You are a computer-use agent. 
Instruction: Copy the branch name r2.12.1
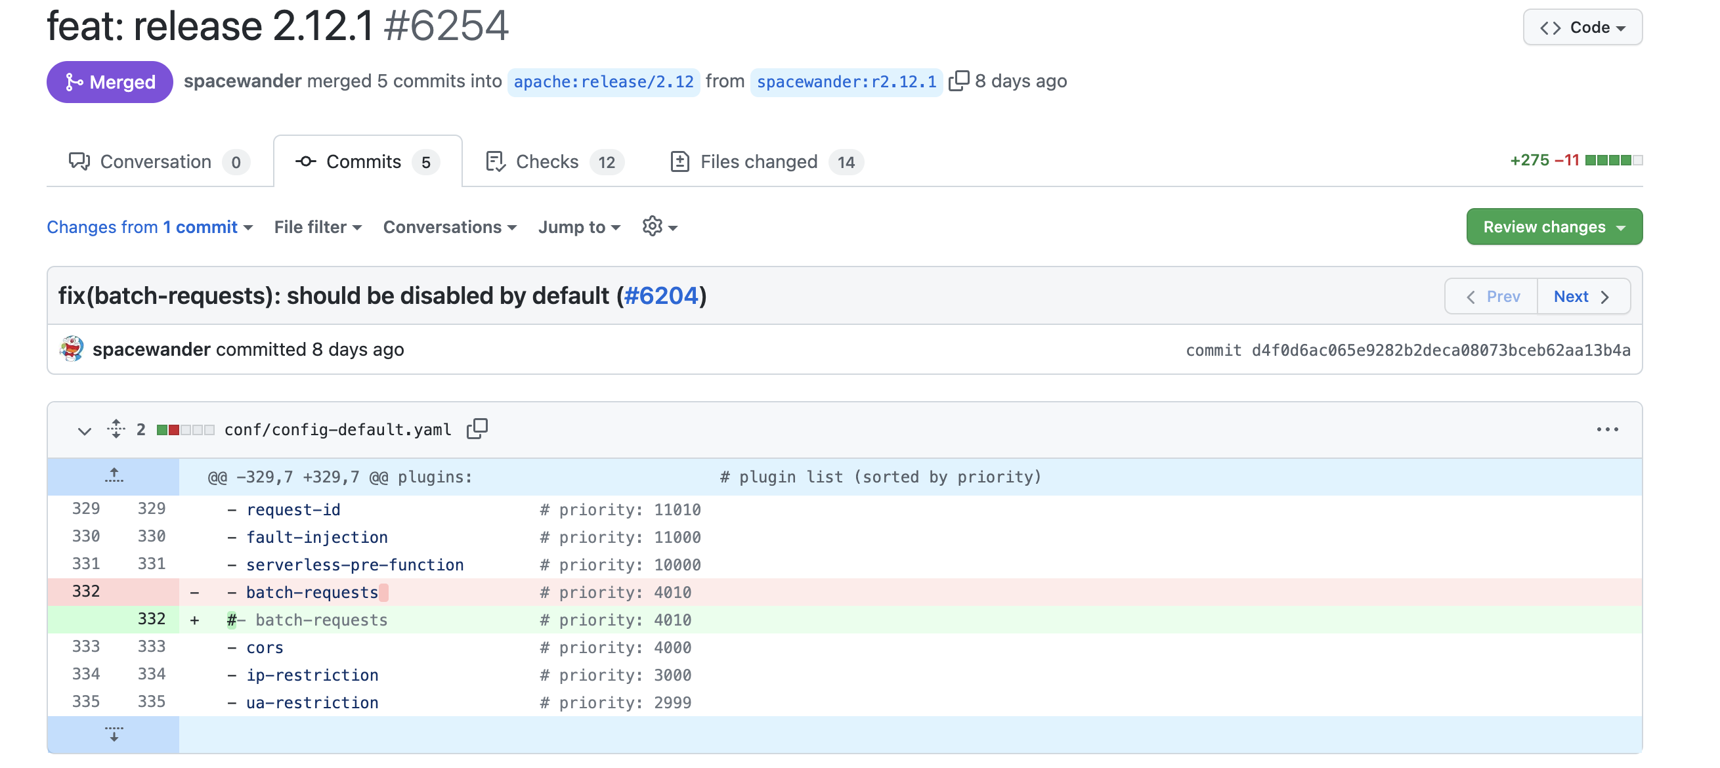pyautogui.click(x=959, y=81)
